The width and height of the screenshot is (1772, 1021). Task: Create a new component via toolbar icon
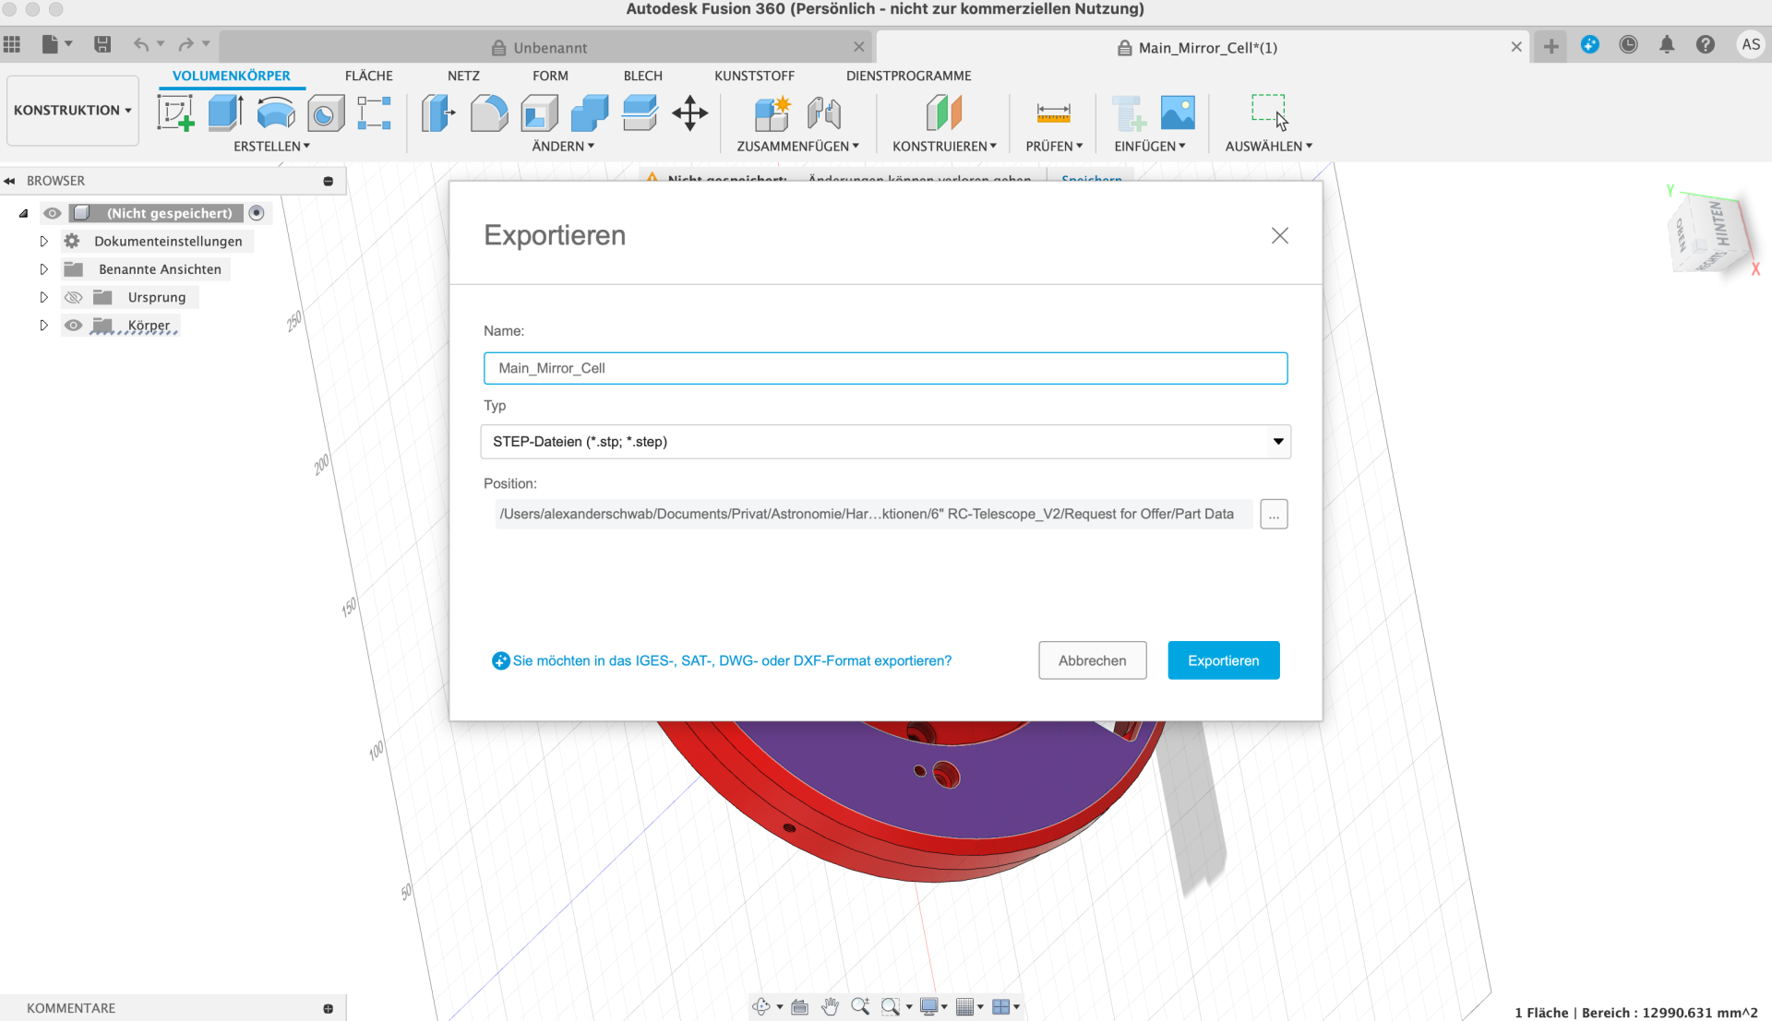[772, 113]
